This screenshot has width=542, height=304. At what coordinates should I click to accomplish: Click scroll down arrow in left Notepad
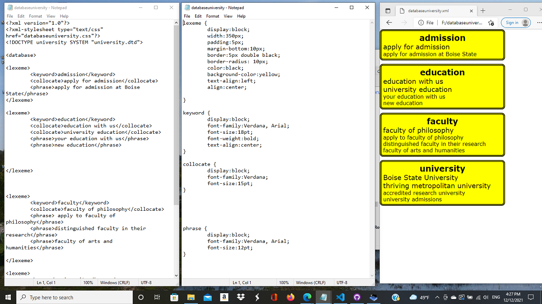click(x=176, y=275)
